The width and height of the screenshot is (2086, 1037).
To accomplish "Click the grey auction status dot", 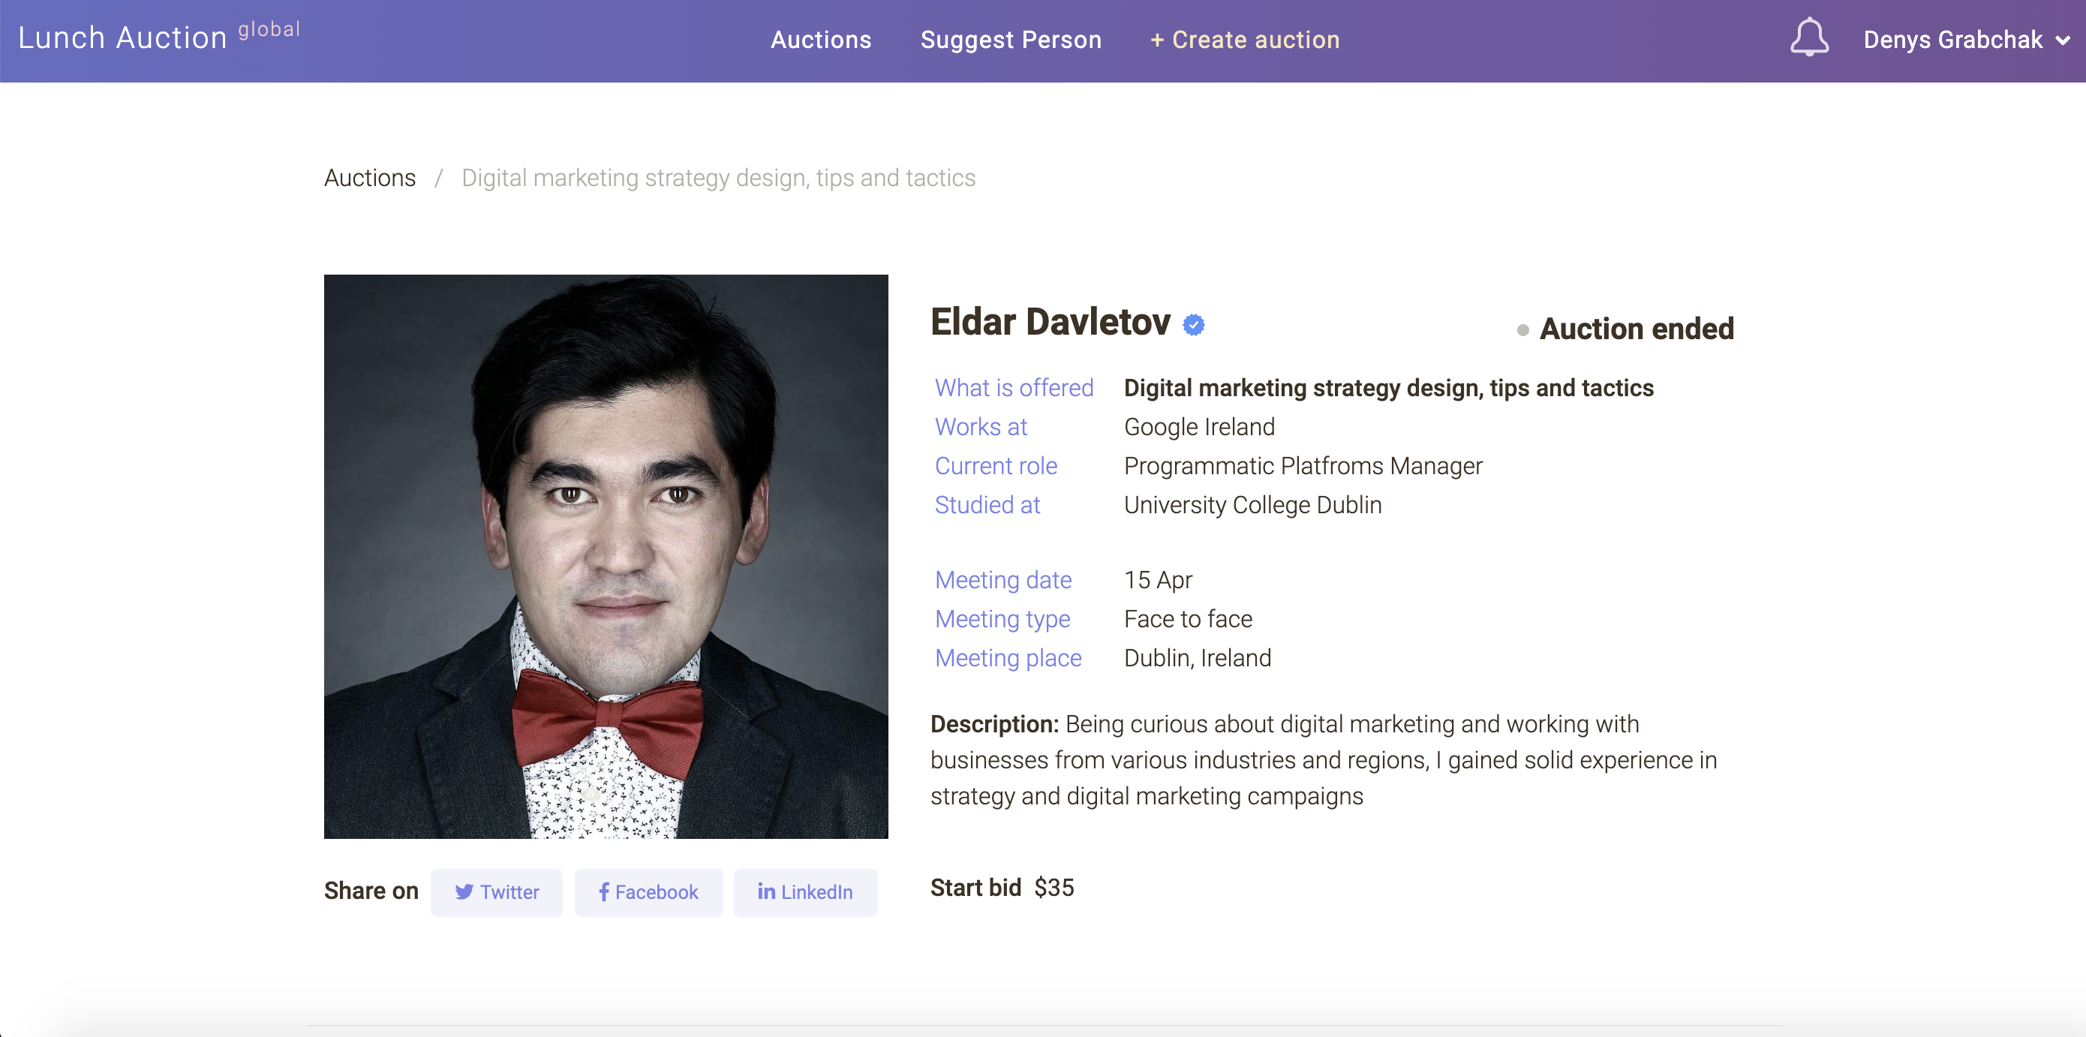I will (1522, 330).
